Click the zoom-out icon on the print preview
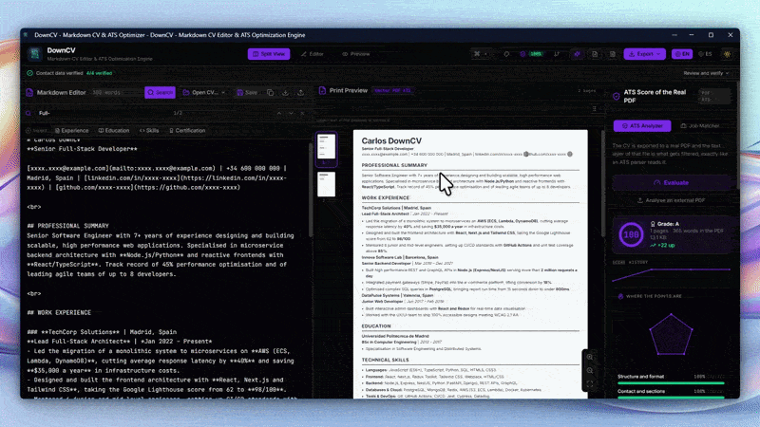Screen dimensions: 760x427 click(590, 371)
